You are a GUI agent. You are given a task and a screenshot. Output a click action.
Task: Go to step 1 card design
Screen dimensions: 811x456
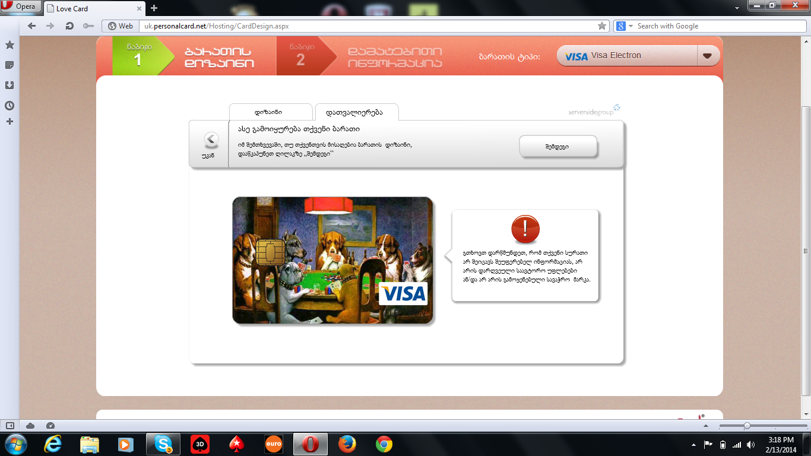pyautogui.click(x=194, y=57)
